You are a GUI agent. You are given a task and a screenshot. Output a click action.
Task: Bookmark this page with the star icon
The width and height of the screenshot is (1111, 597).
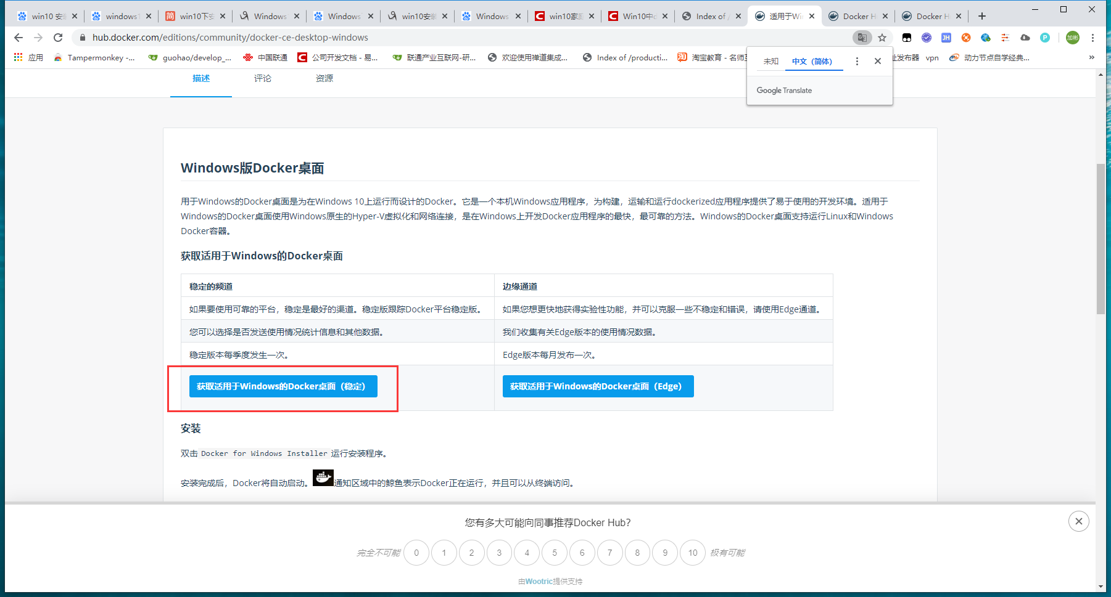(x=882, y=38)
